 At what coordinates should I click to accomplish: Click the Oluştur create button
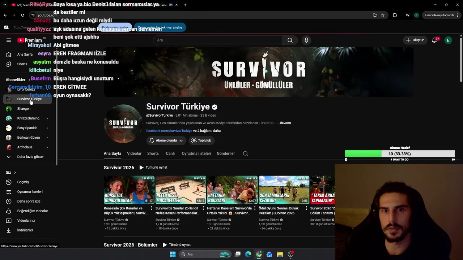point(415,40)
